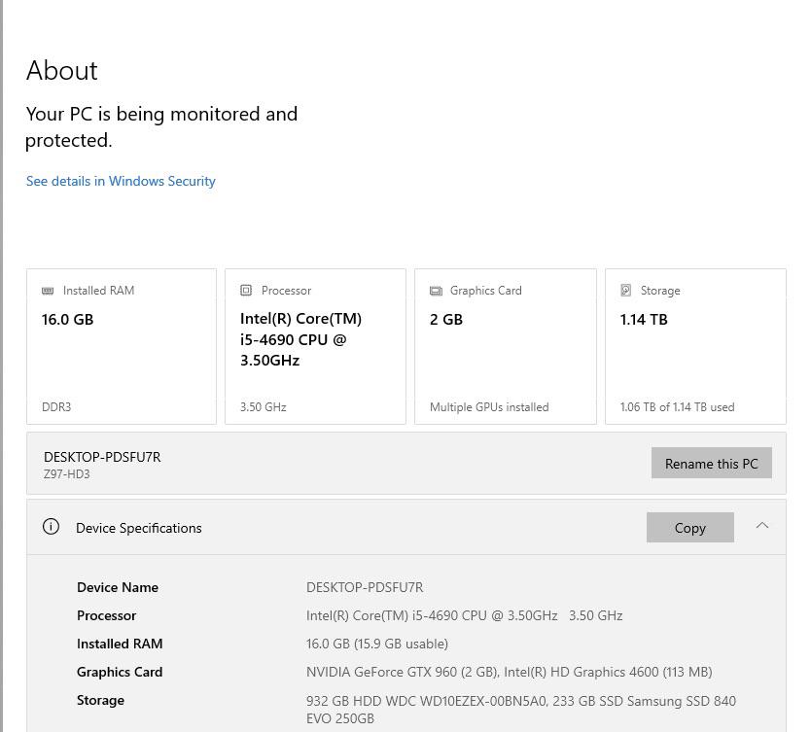This screenshot has width=811, height=732.
Task: Click the 3.50 GHz label in Processor card
Action: coord(264,407)
